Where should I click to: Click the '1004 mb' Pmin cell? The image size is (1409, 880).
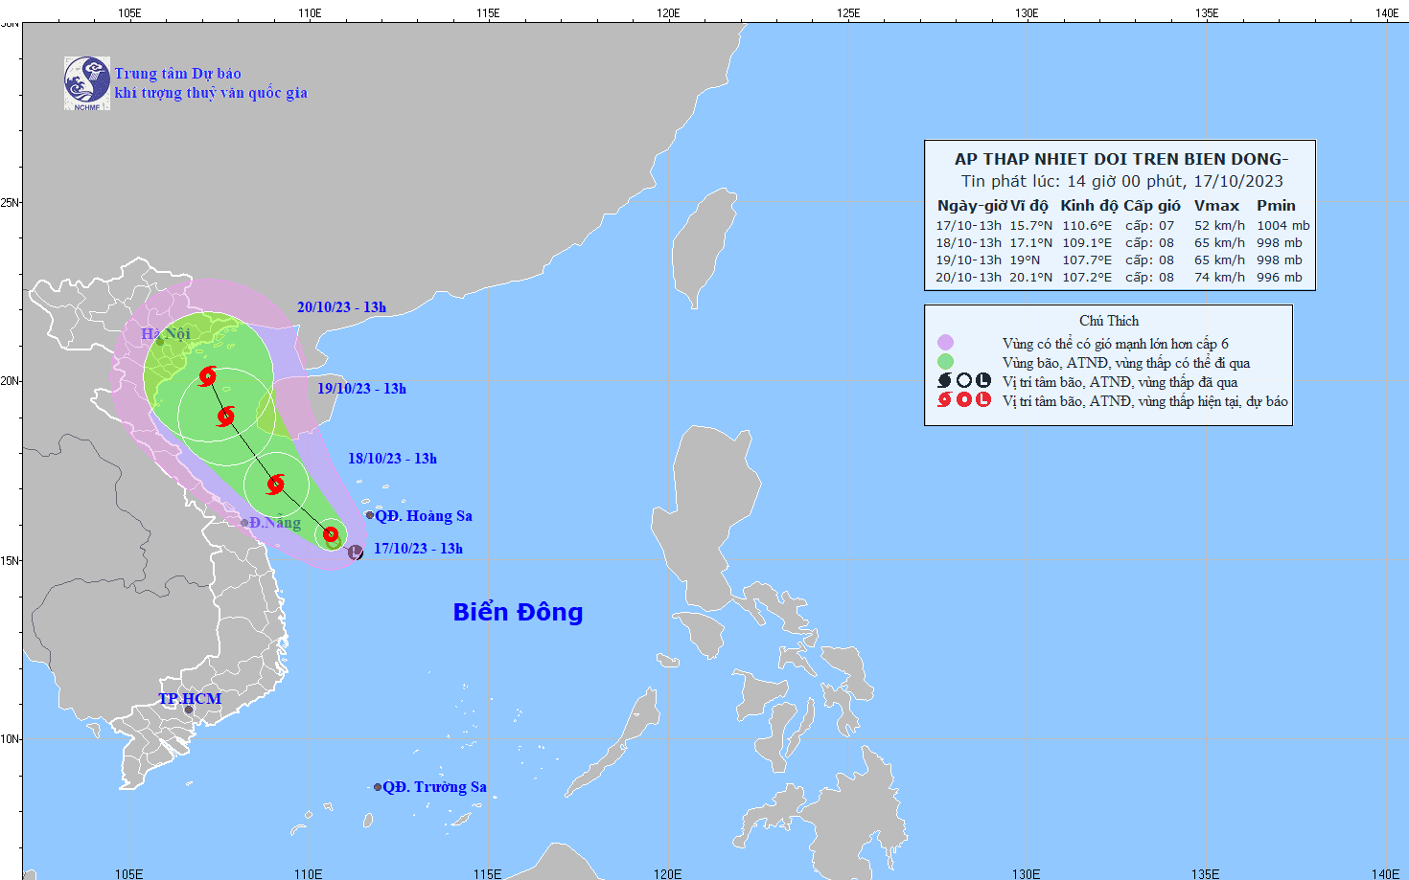tap(1283, 226)
